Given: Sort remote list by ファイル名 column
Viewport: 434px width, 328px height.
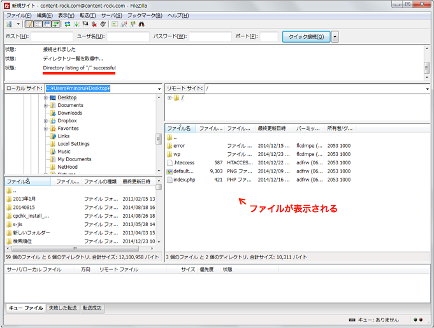Looking at the screenshot, I should tap(181, 128).
